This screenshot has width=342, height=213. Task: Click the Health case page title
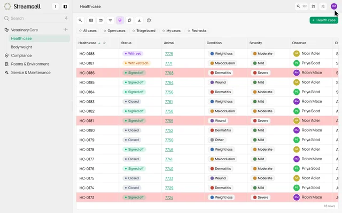pos(90,6)
